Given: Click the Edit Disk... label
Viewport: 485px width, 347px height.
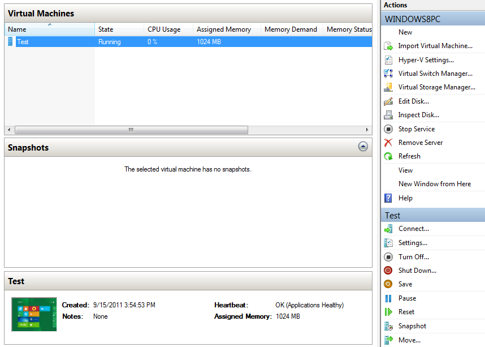Looking at the screenshot, I should (x=414, y=101).
